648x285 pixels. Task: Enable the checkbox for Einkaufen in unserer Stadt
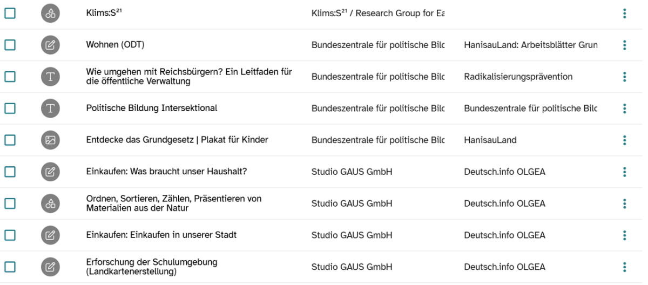[10, 235]
